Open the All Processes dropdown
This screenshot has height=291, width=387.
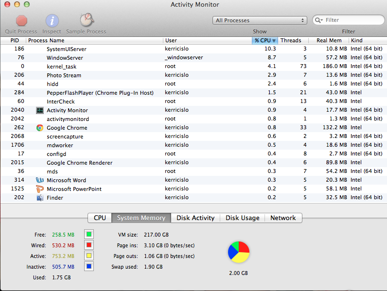(x=260, y=20)
